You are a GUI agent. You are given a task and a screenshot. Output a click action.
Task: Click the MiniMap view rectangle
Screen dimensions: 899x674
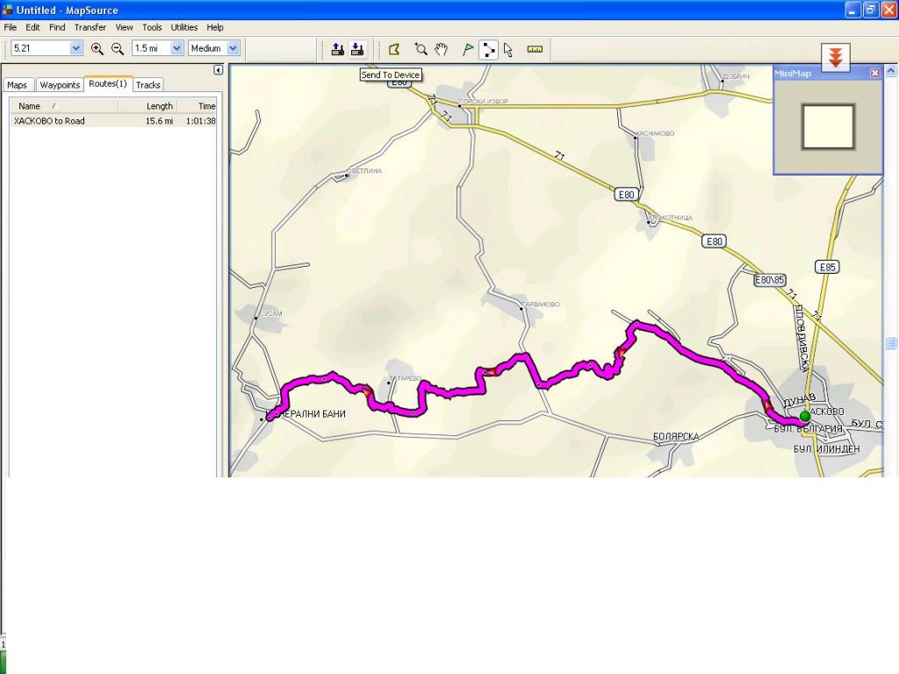click(x=828, y=126)
